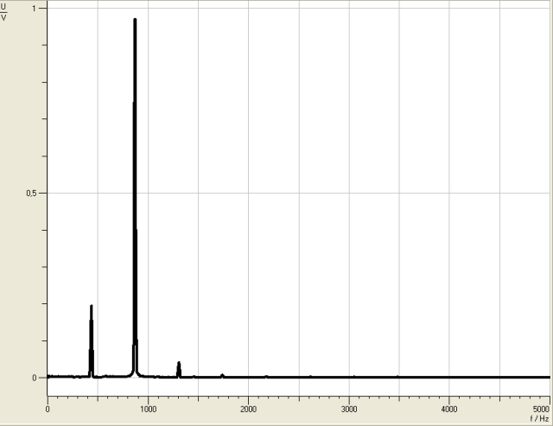Click the 1 label on voltage axis
Image resolution: width=553 pixels, height=426 pixels.
[35, 8]
